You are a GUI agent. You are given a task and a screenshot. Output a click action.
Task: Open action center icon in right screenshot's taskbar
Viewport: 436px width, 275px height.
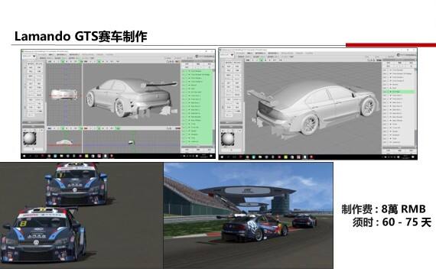[412, 157]
